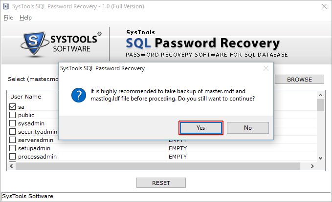Click the SysTools Software shield logo

(x=34, y=44)
